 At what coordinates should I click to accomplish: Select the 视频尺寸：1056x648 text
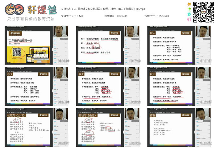tap(157, 16)
